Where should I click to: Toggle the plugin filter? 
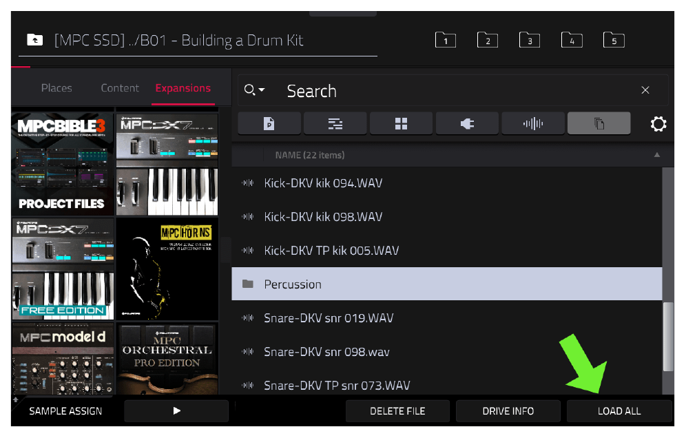tap(467, 123)
